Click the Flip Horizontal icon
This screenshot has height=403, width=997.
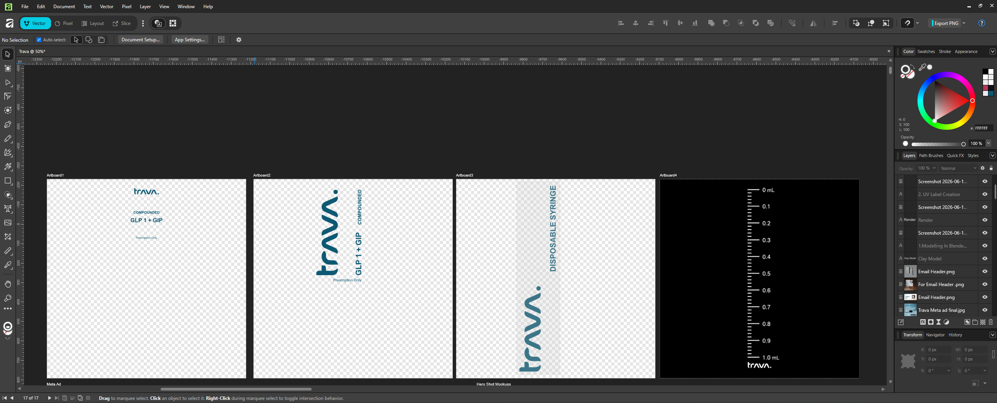click(813, 23)
